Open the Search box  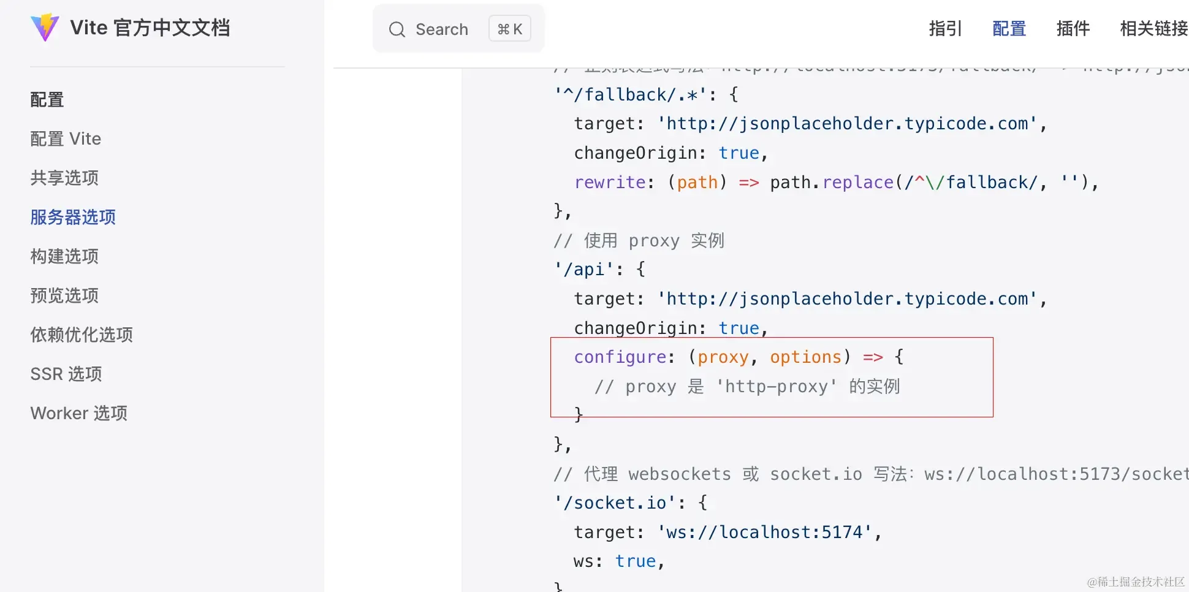458,29
